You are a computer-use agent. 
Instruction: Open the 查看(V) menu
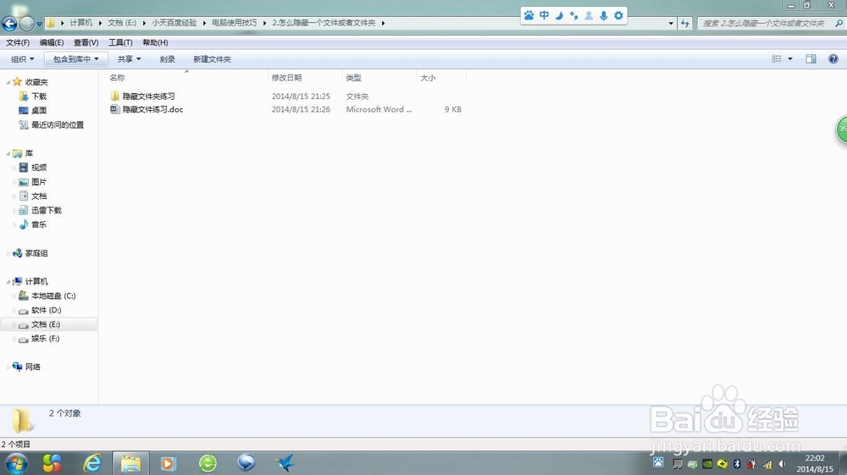(86, 42)
